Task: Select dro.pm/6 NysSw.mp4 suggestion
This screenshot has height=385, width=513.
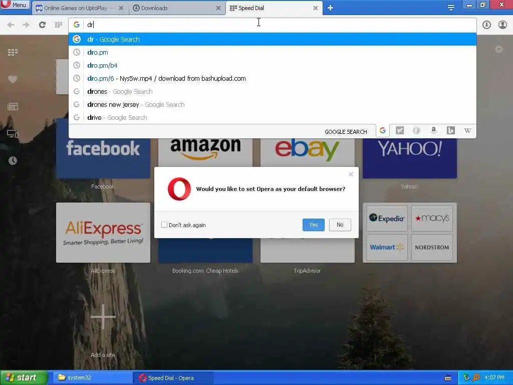Action: [272, 79]
